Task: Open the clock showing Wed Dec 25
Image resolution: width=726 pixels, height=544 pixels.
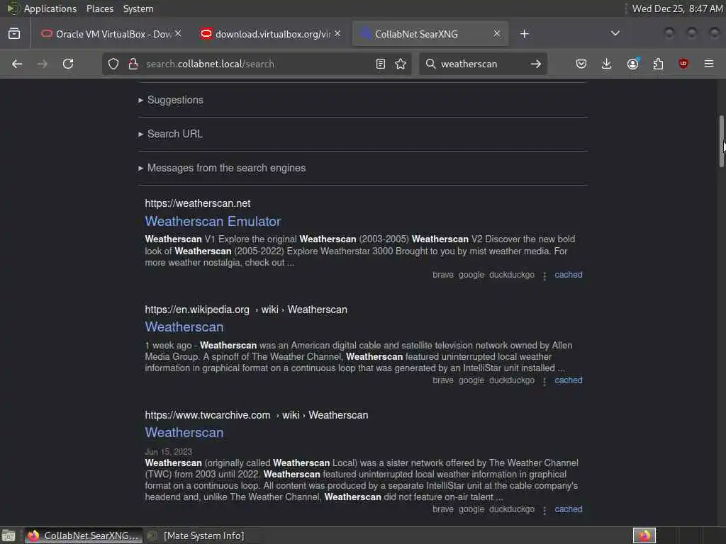Action: coord(677,8)
